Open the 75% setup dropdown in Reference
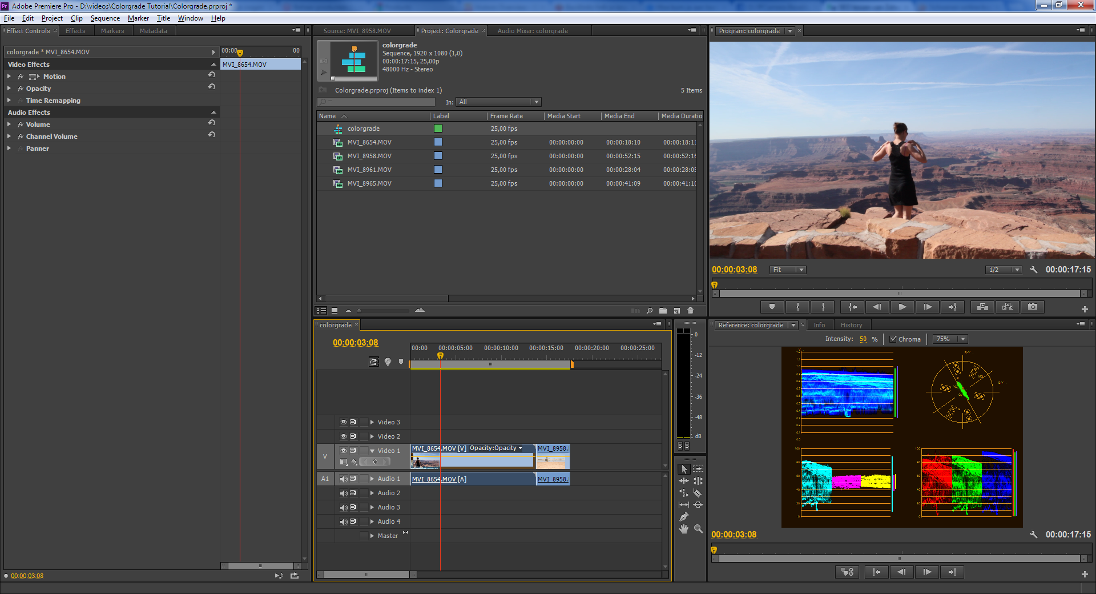Image resolution: width=1096 pixels, height=594 pixels. tap(950, 339)
